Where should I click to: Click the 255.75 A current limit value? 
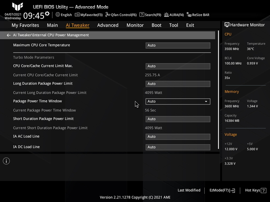coord(152,75)
